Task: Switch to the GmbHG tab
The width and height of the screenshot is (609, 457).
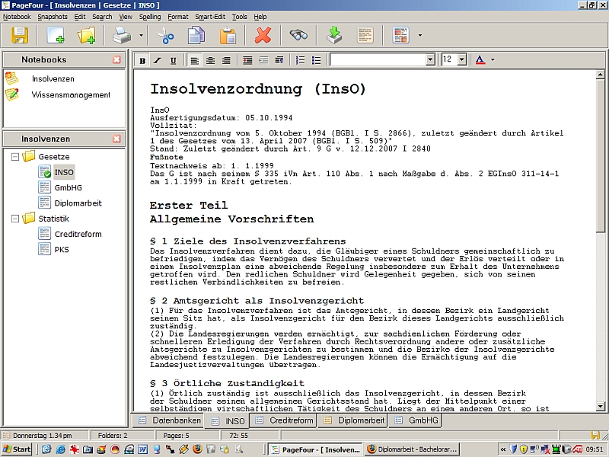Action: pyautogui.click(x=416, y=420)
